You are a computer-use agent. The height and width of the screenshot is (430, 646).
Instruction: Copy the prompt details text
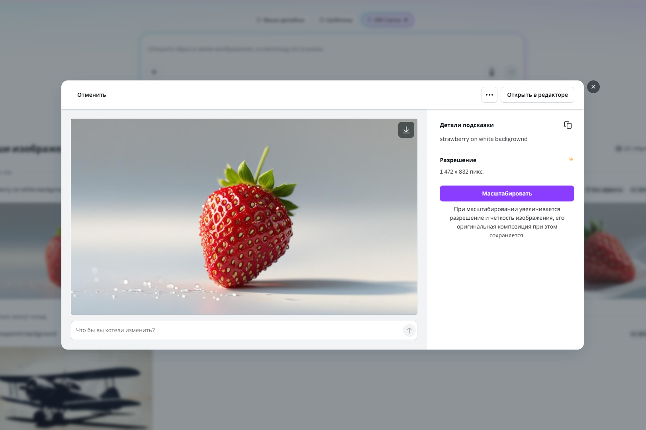click(x=568, y=125)
